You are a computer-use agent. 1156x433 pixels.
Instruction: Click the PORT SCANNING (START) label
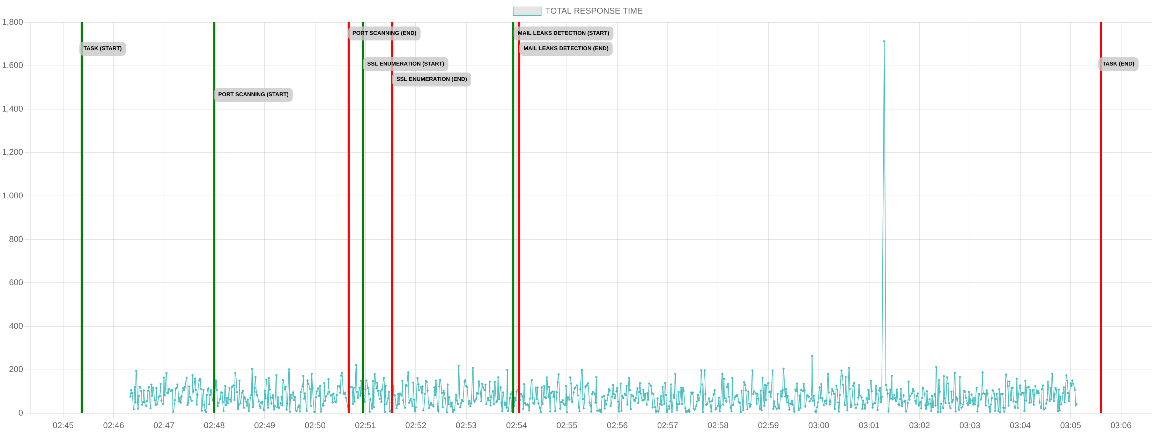point(253,94)
